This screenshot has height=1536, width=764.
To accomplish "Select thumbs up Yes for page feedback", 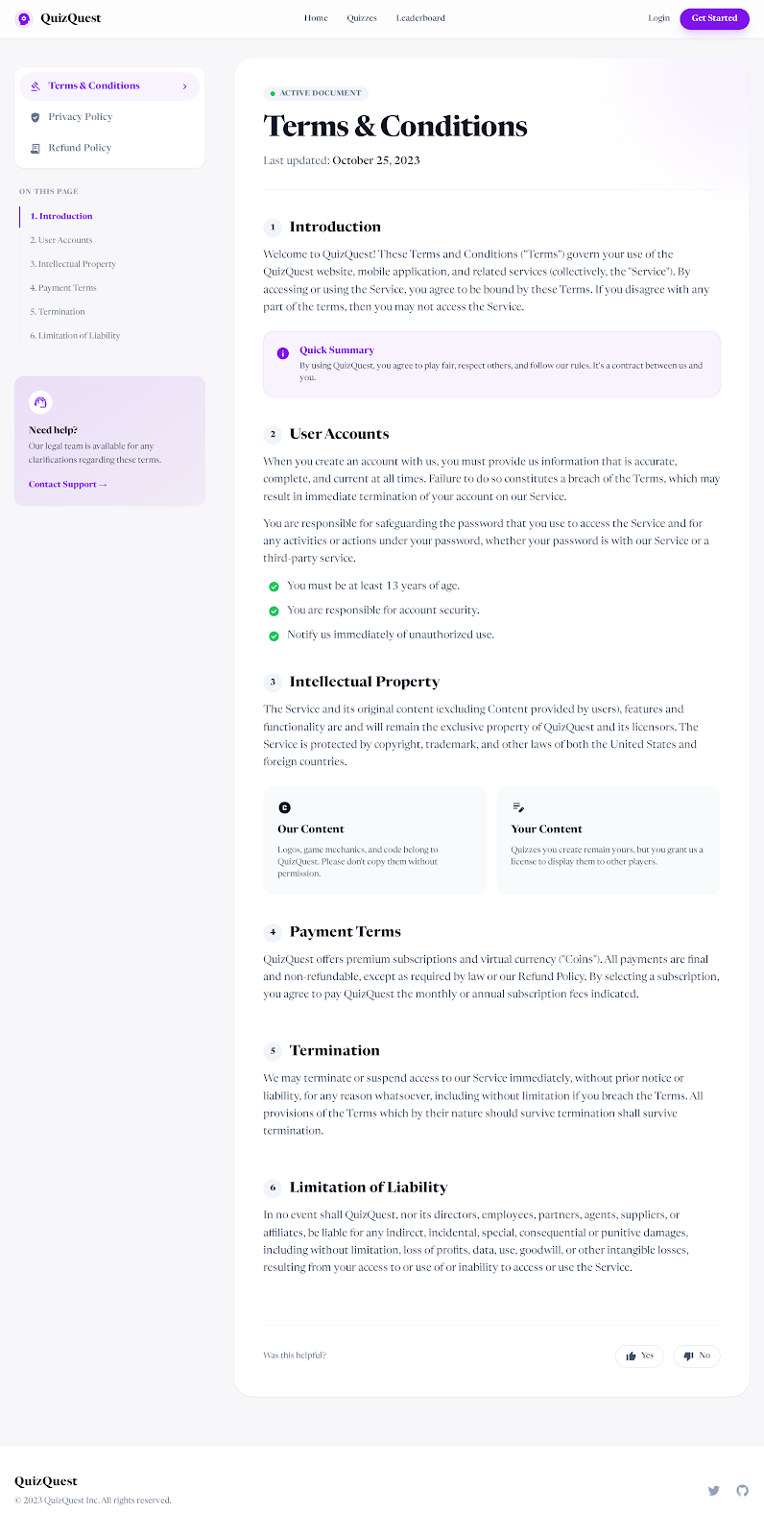I will [638, 1356].
